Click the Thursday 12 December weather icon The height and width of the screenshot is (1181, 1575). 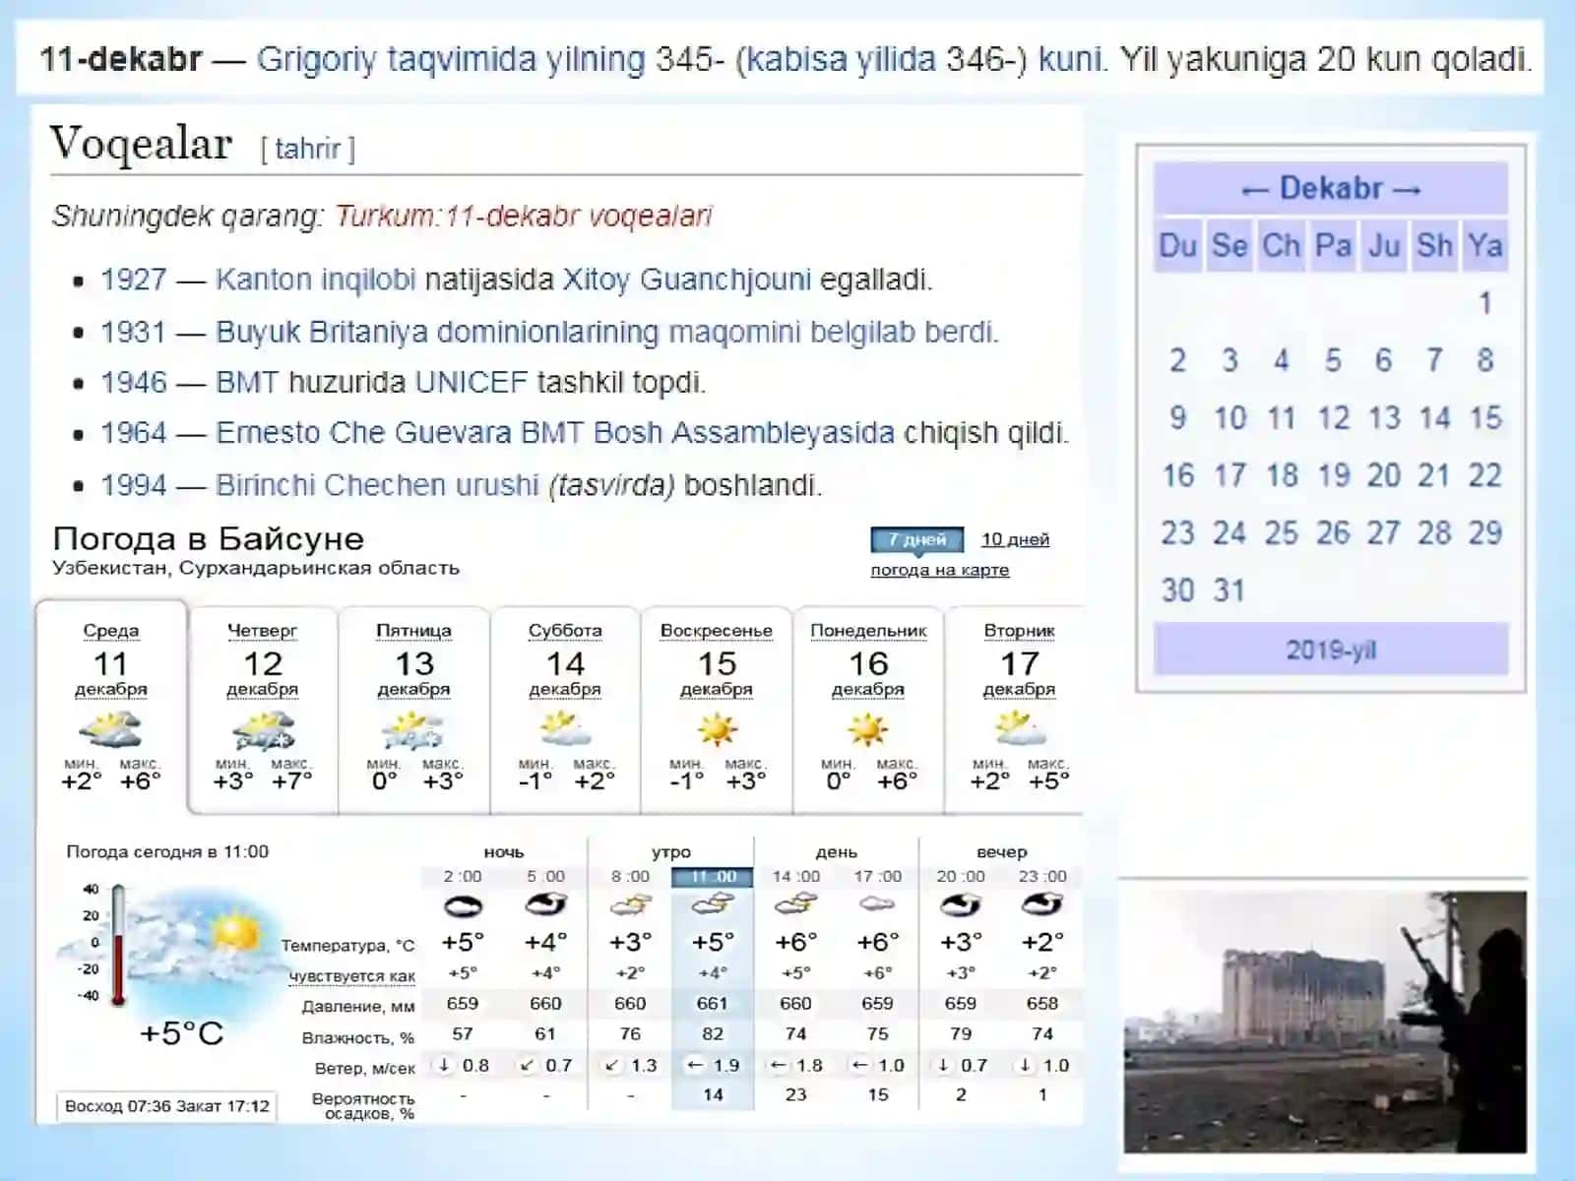[263, 731]
